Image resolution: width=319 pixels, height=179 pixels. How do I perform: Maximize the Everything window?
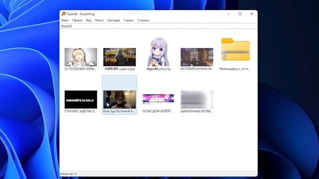point(240,14)
